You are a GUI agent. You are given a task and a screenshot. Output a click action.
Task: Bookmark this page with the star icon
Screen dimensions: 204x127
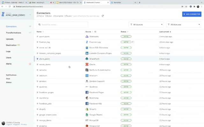[x=186, y=6]
